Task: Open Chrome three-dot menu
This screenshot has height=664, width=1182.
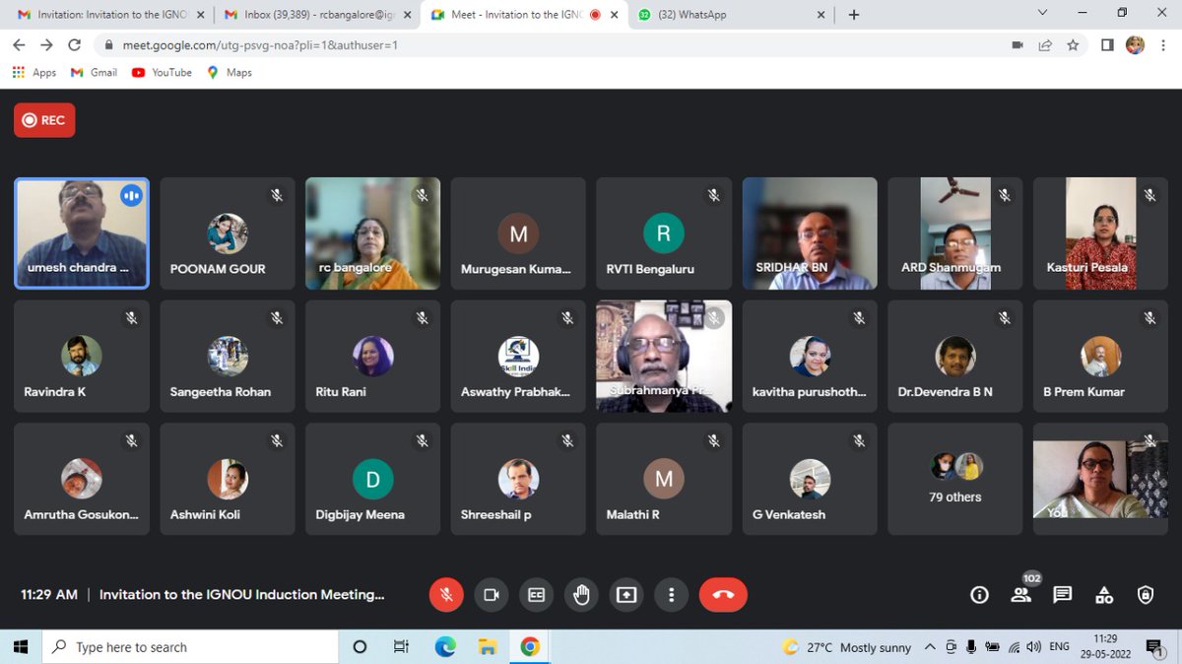Action: pyautogui.click(x=1163, y=44)
